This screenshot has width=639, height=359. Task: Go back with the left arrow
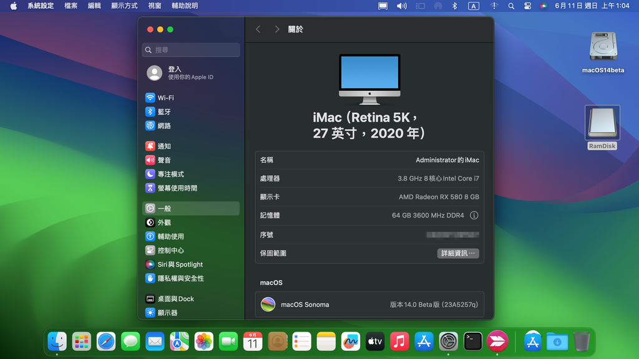[258, 29]
